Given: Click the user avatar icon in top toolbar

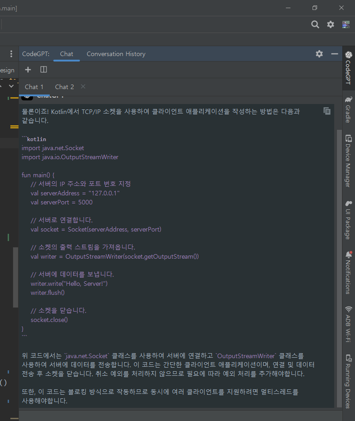Looking at the screenshot, I should tap(346, 24).
